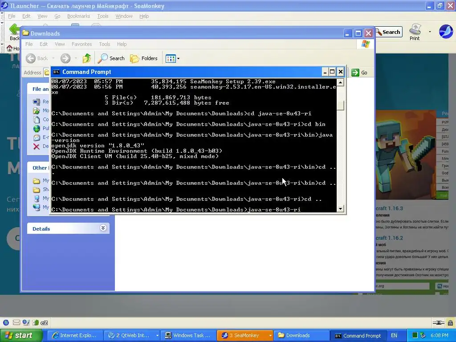Click Command Prompt scrollbar down arrow
Viewport: 456px width, 342px height.
pos(340,208)
